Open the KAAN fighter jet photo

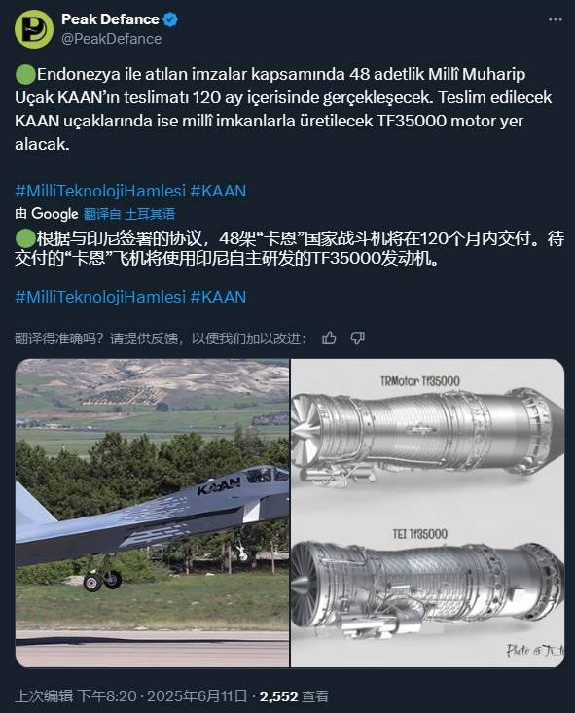pos(152,513)
